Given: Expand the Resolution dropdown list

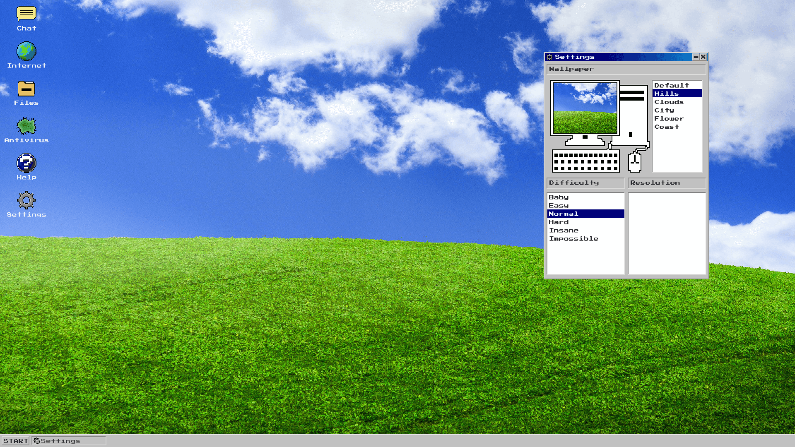Looking at the screenshot, I should (665, 182).
